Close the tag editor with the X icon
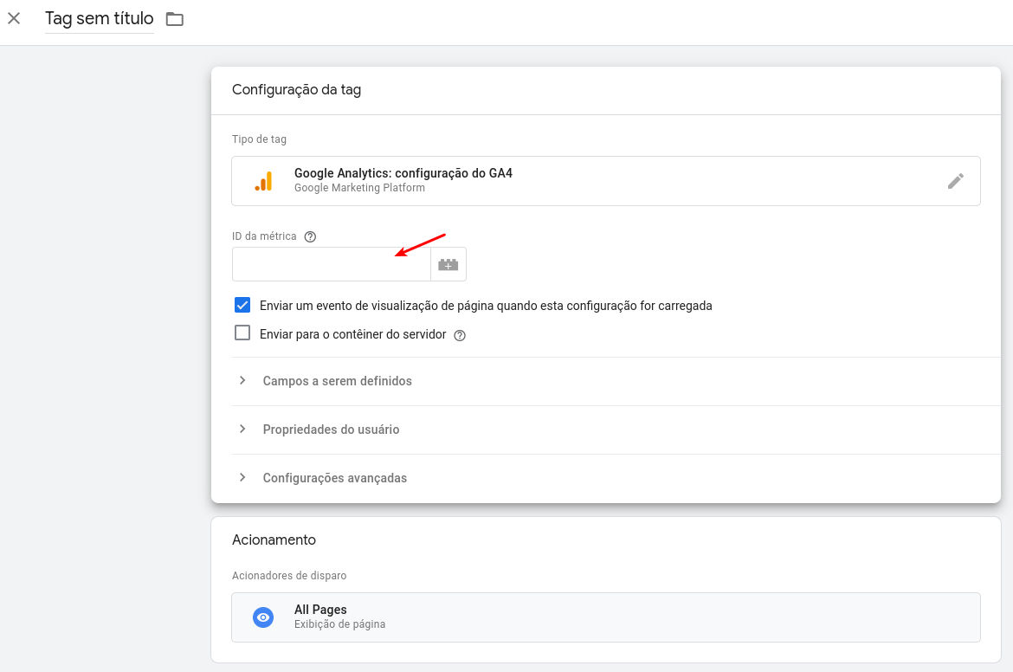1013x672 pixels. pyautogui.click(x=14, y=18)
